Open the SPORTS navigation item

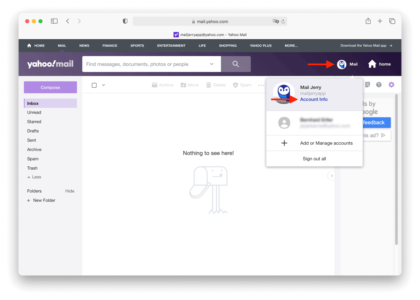click(137, 46)
